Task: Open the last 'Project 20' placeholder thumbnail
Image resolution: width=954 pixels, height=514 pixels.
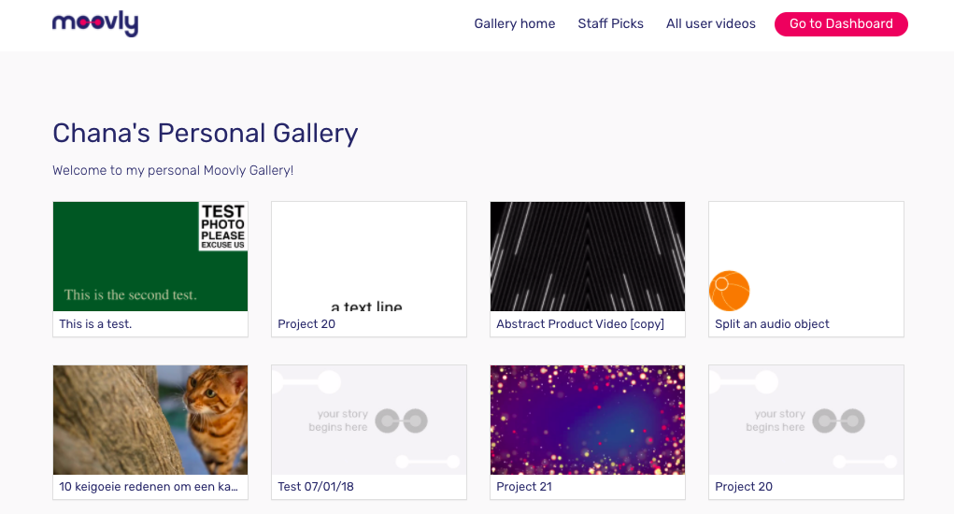Action: tap(806, 420)
